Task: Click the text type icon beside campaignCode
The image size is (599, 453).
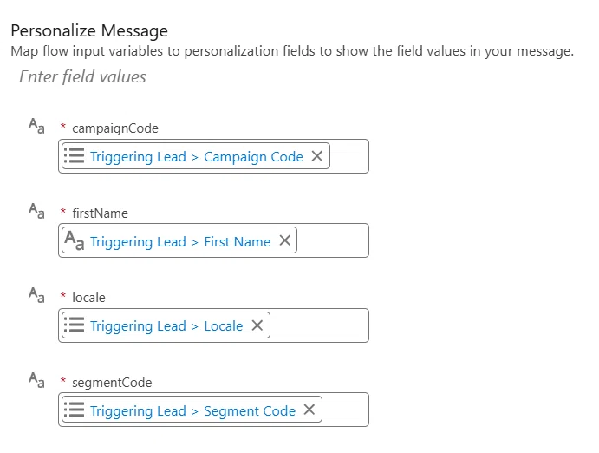Action: coord(36,126)
